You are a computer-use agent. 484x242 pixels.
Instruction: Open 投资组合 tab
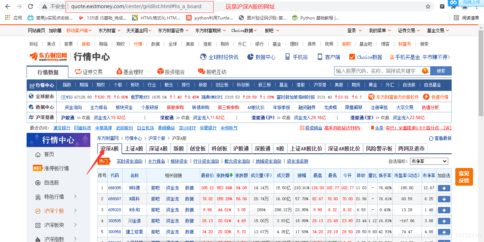171,72
